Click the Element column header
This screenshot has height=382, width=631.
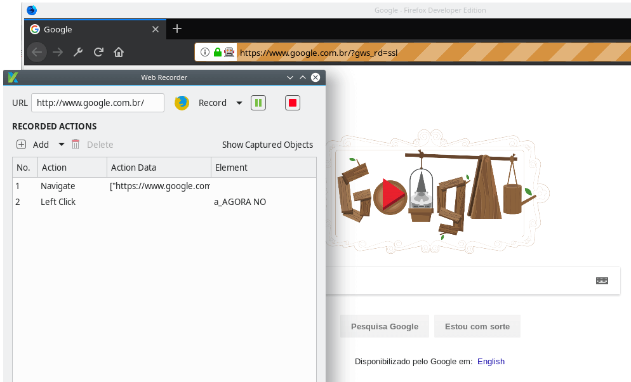263,168
